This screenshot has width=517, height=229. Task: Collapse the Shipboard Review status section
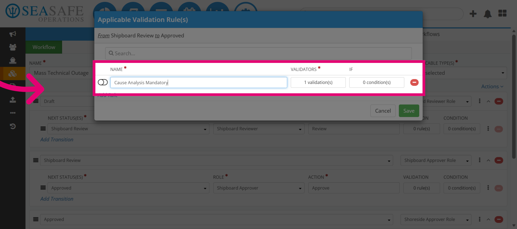tap(488, 160)
